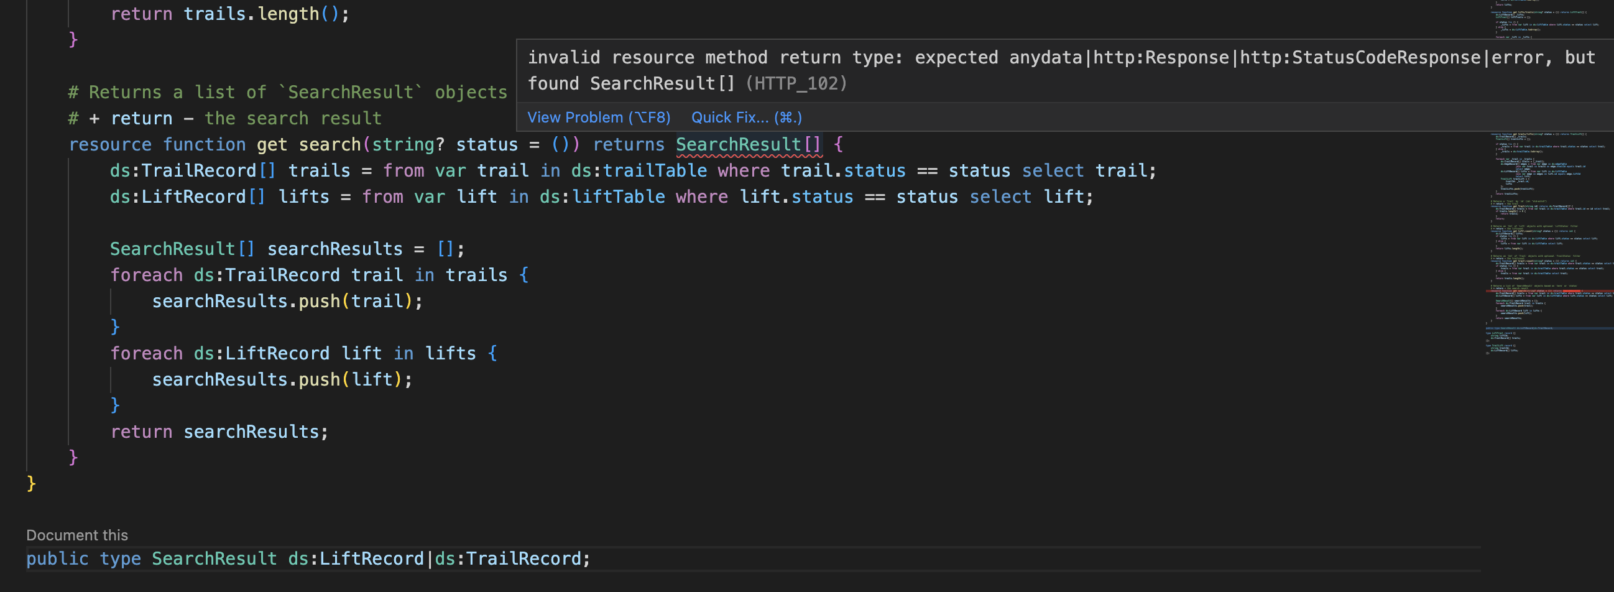
Task: Place cursor in the empty SearchResult array initializer
Action: tap(447, 248)
